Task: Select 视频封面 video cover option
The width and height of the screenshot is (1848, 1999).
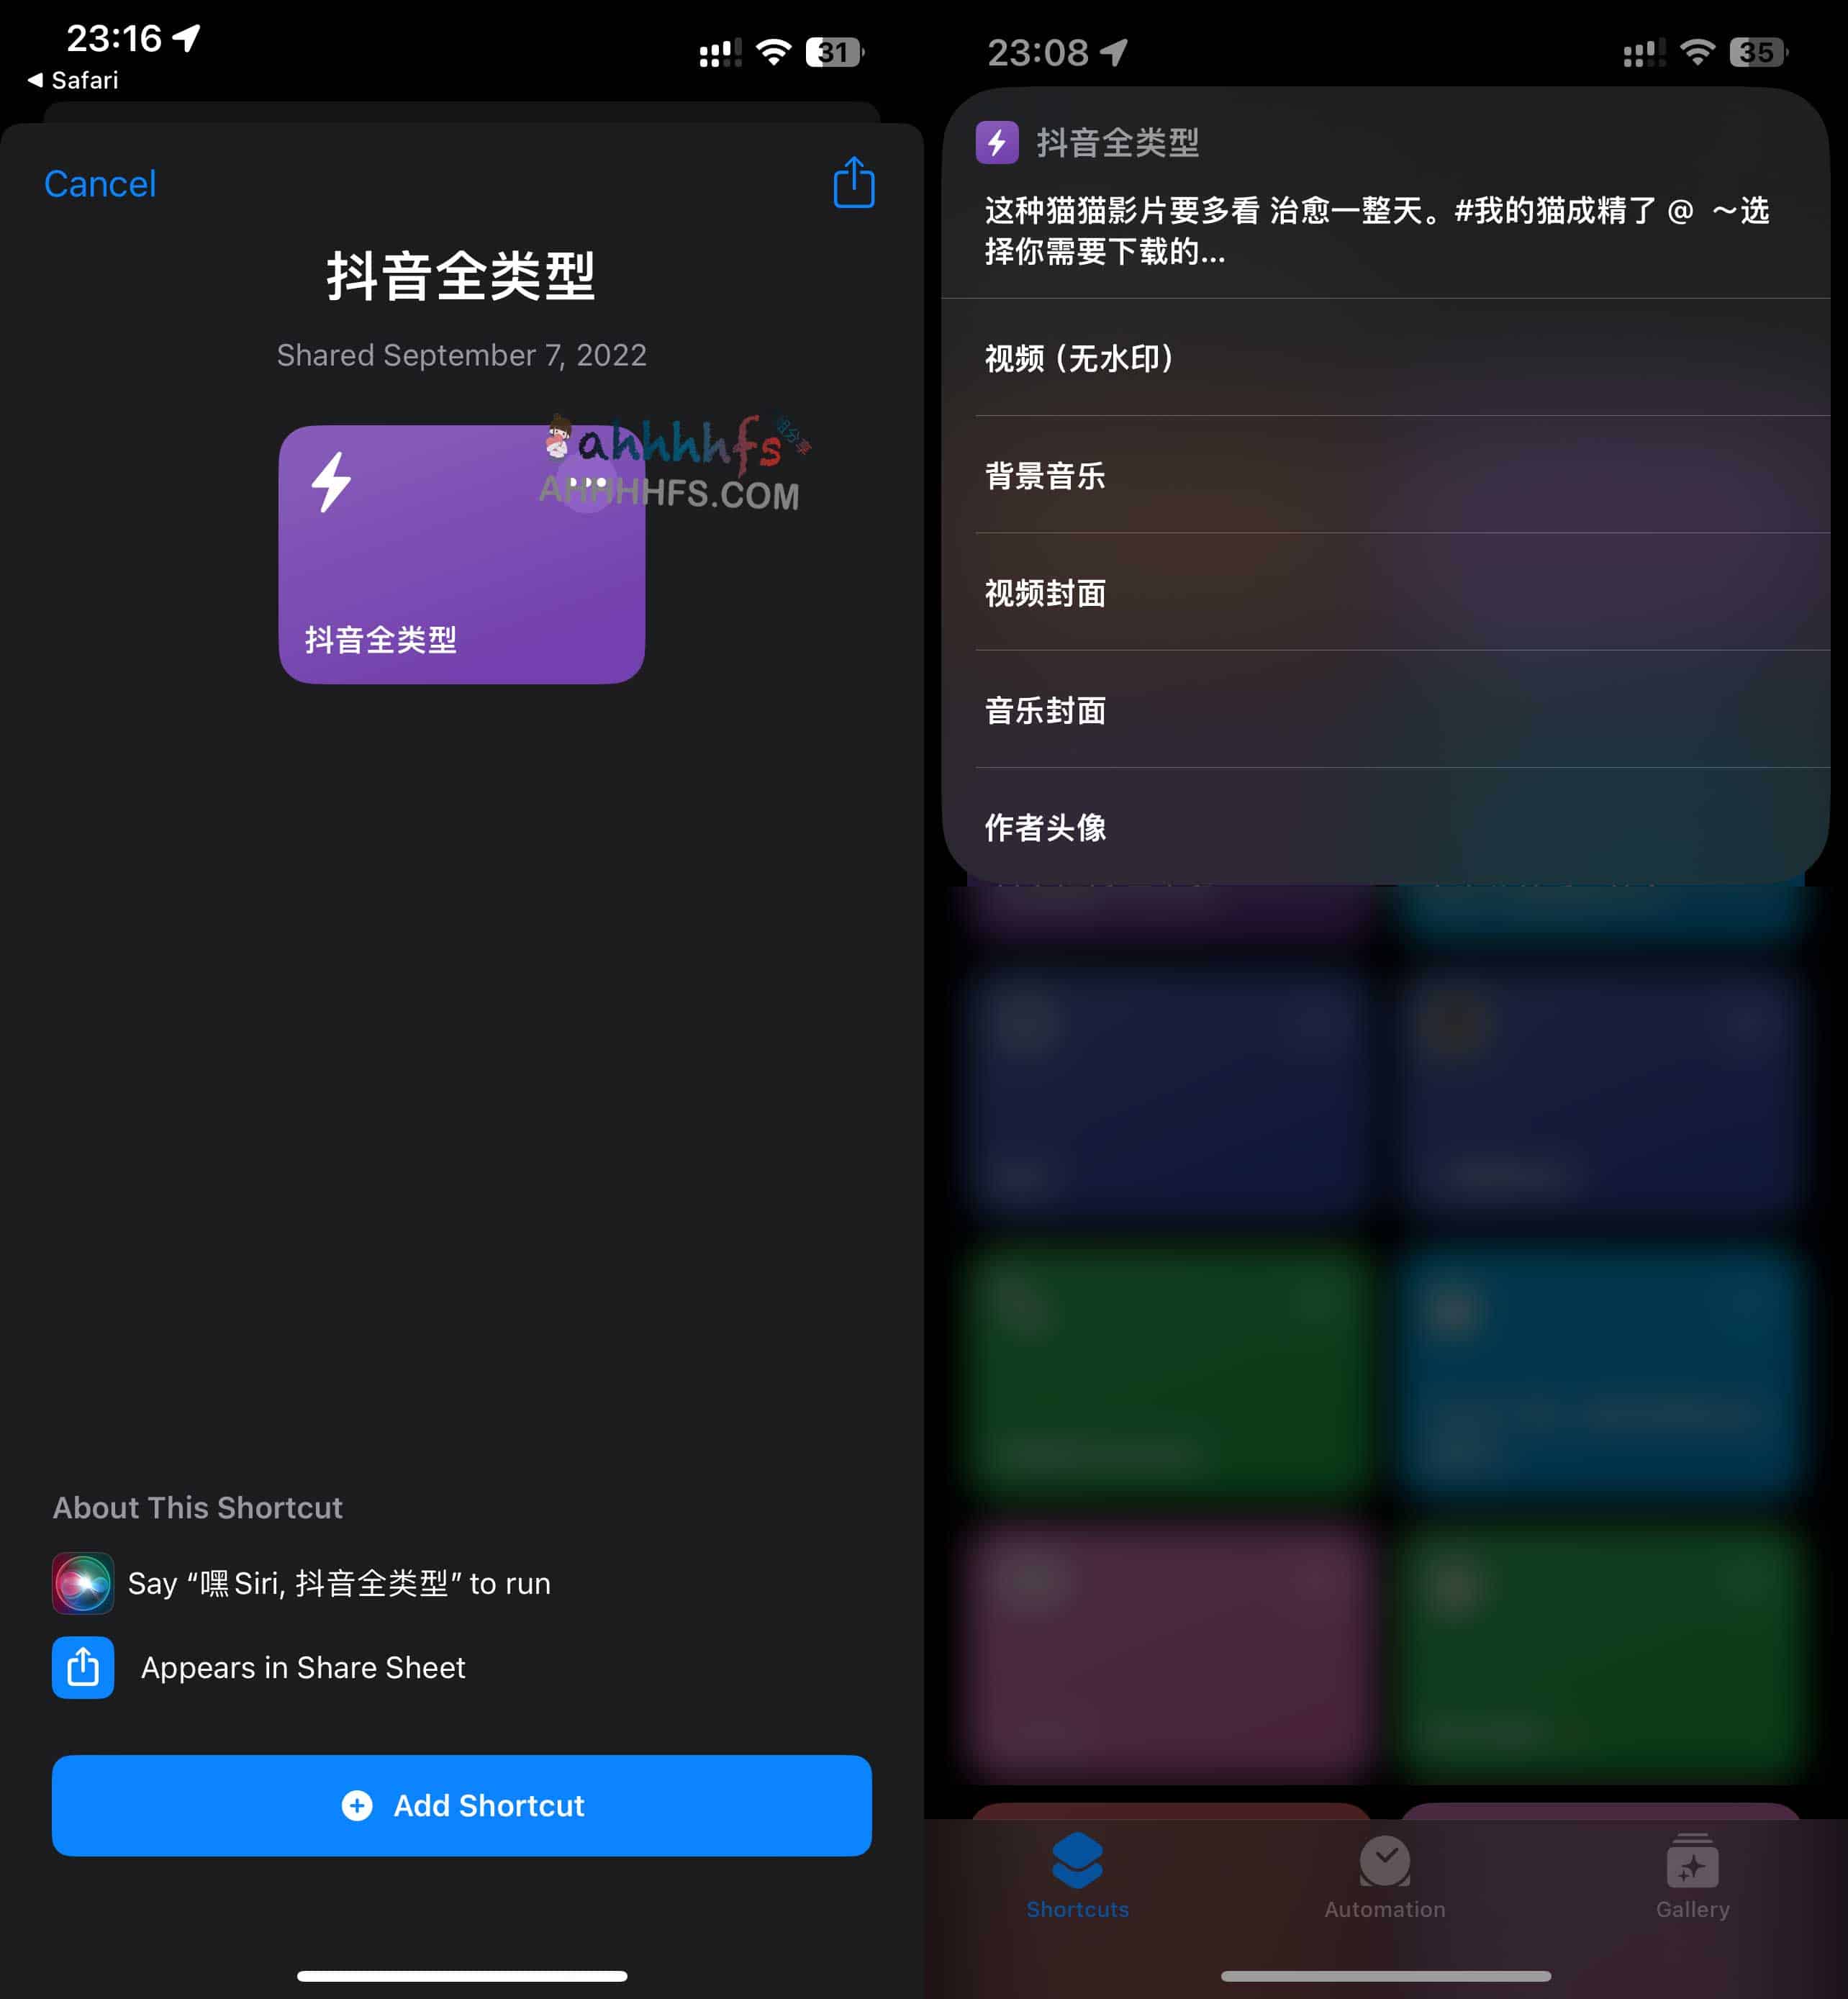Action: pyautogui.click(x=1385, y=592)
